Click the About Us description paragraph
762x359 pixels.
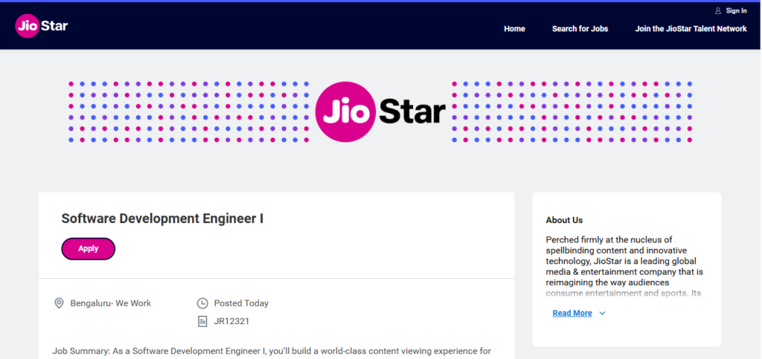click(624, 266)
